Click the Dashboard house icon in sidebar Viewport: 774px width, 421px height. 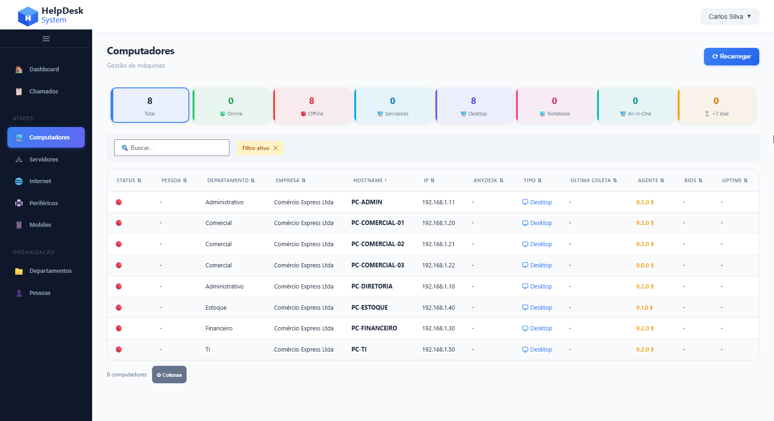[19, 69]
